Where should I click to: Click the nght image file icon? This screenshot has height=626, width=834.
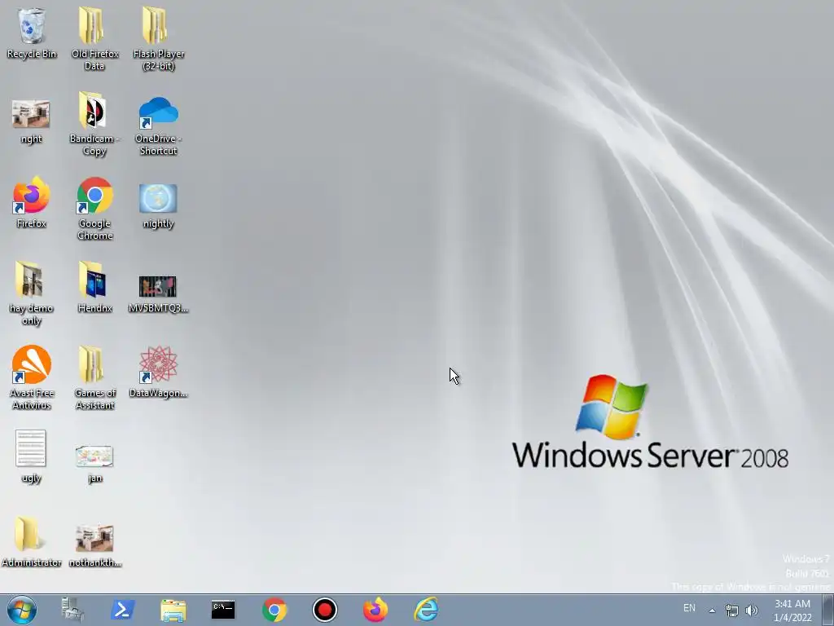point(32,121)
